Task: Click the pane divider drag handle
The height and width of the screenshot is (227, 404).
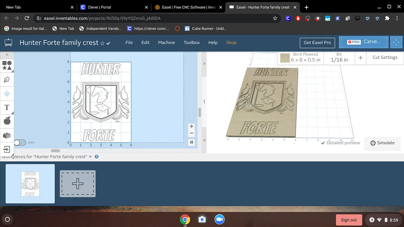Action: pos(204,102)
